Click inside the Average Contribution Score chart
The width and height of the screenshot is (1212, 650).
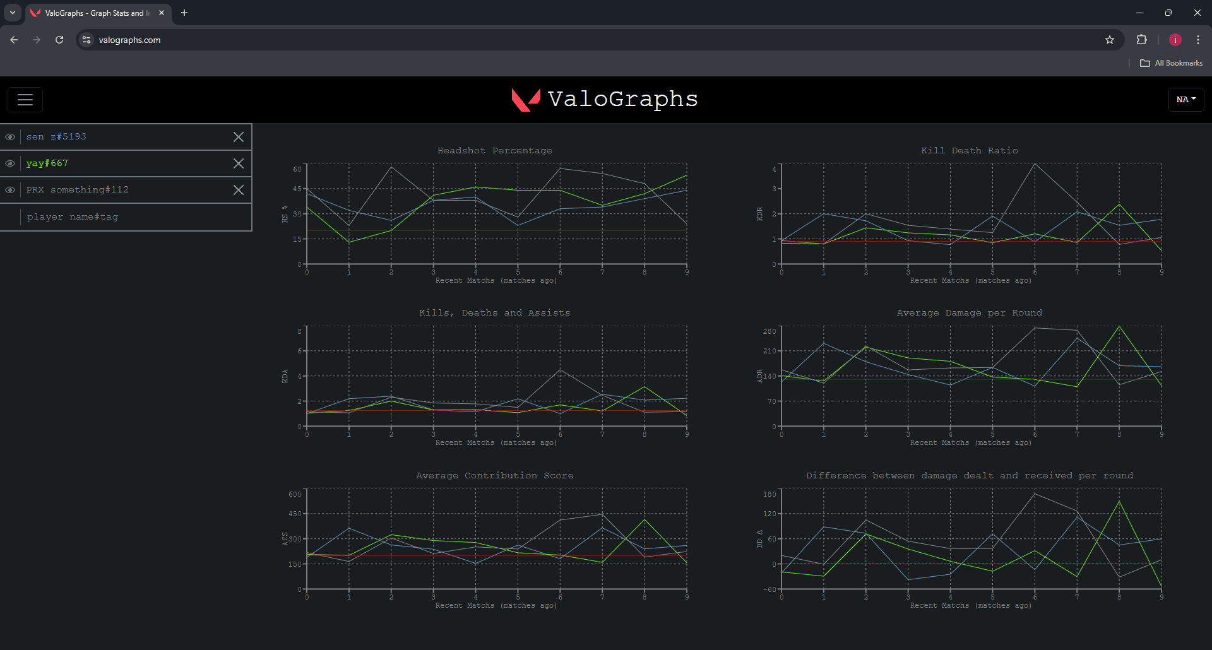pyautogui.click(x=497, y=539)
